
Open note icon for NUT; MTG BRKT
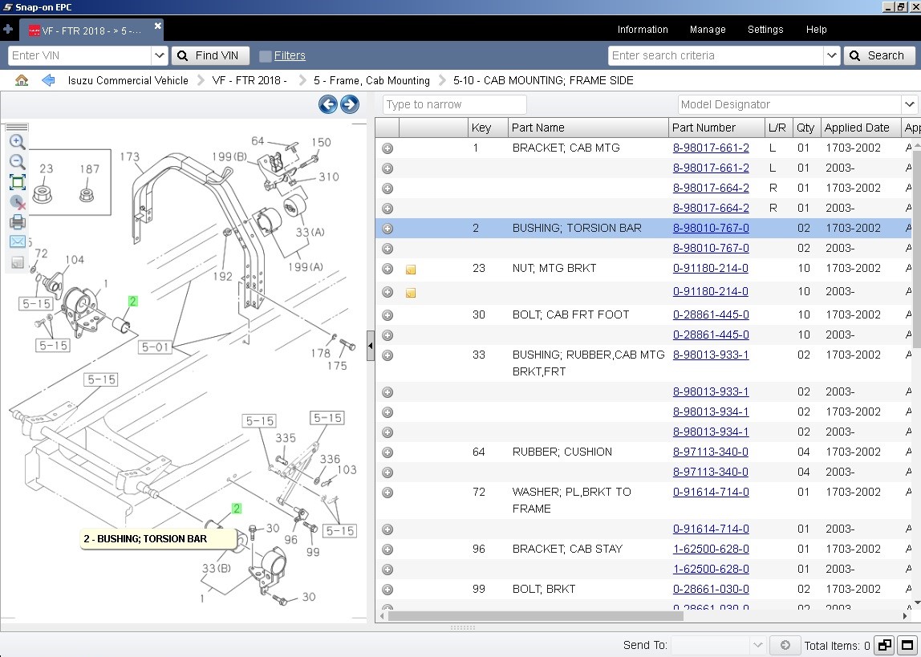tap(411, 270)
